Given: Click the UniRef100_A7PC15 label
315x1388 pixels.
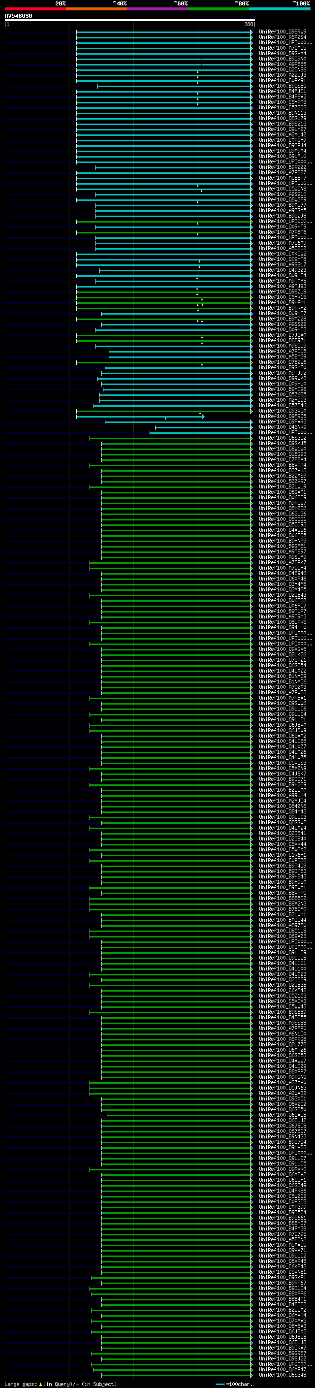Looking at the screenshot, I should (283, 352).
